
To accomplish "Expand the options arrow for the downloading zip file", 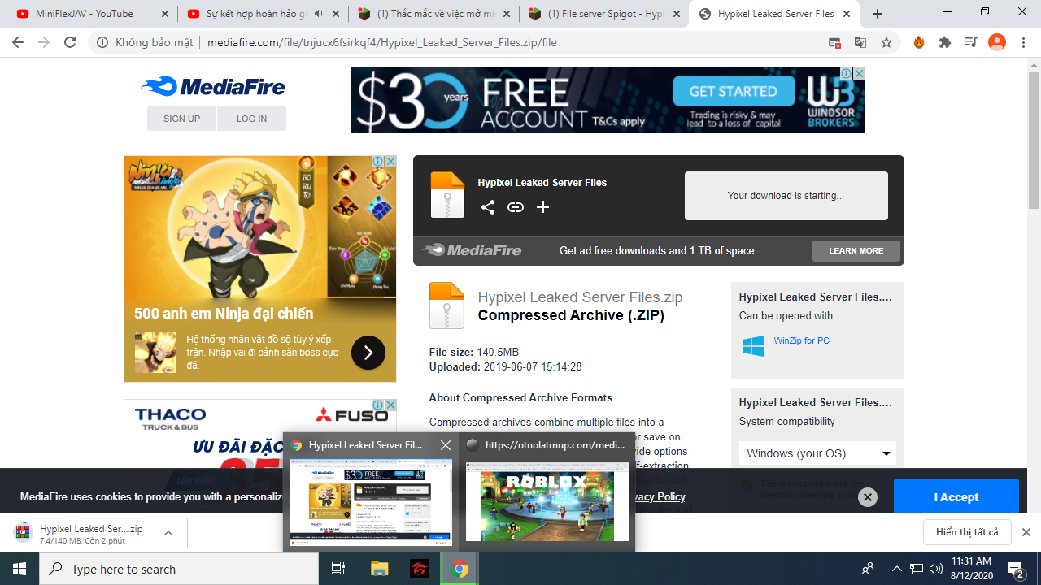I will pyautogui.click(x=168, y=533).
